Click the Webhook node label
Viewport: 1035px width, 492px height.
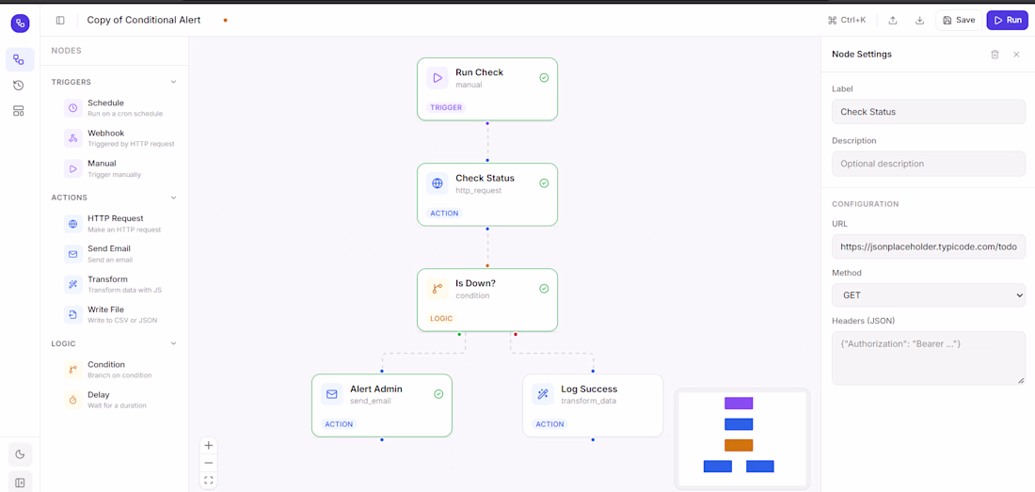click(x=106, y=134)
